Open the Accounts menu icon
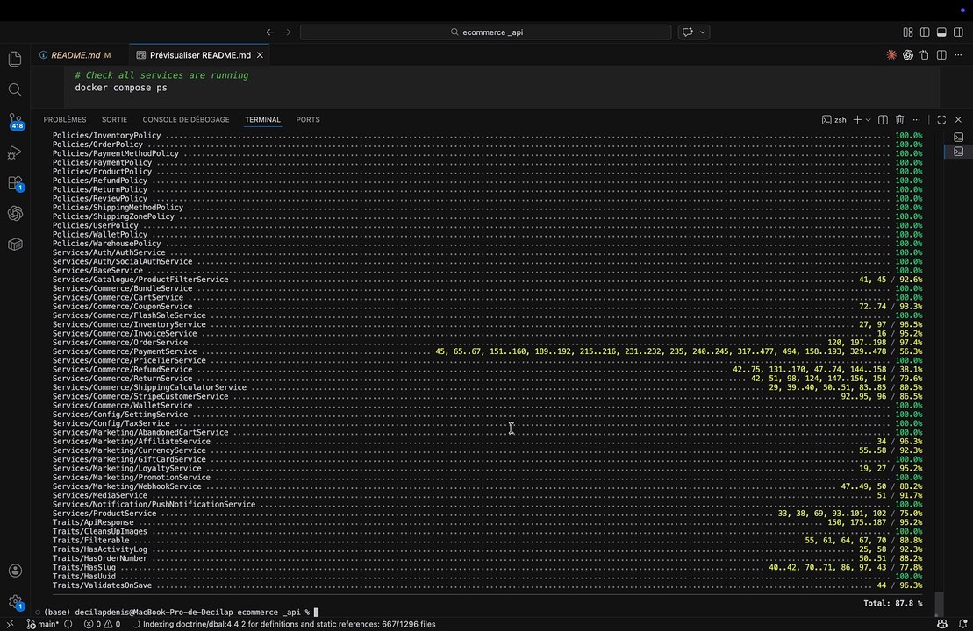 [x=15, y=571]
